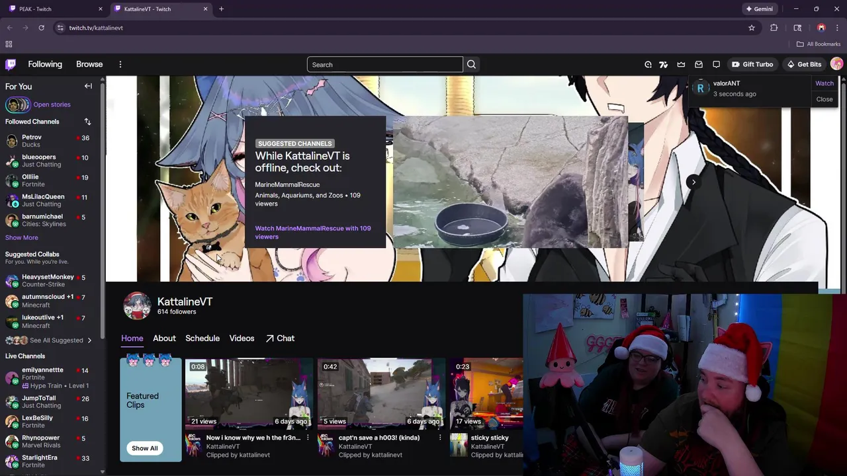Image resolution: width=847 pixels, height=476 pixels.
Task: Open a new browser tab
Action: tap(221, 9)
